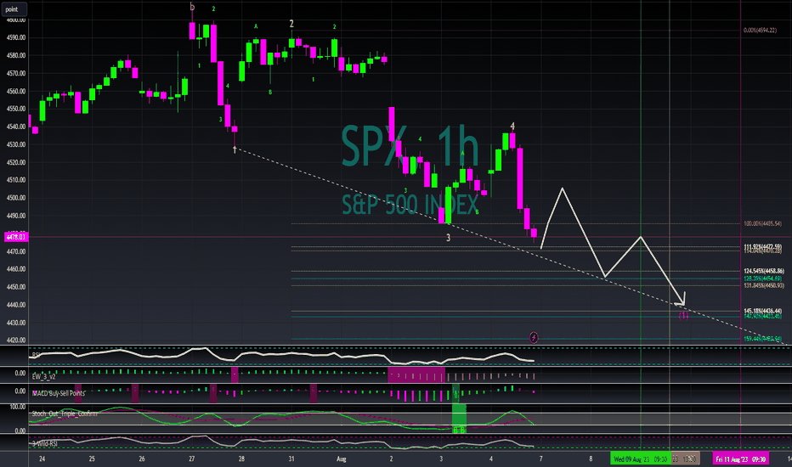Select the MACD Buy-Sell Points indicator label
Viewport: 792px width, 467px height.
point(59,393)
